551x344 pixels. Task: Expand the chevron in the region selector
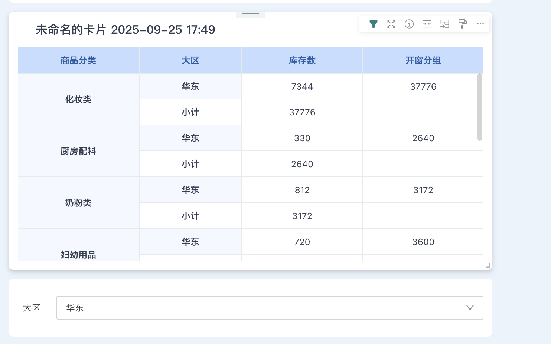point(470,308)
